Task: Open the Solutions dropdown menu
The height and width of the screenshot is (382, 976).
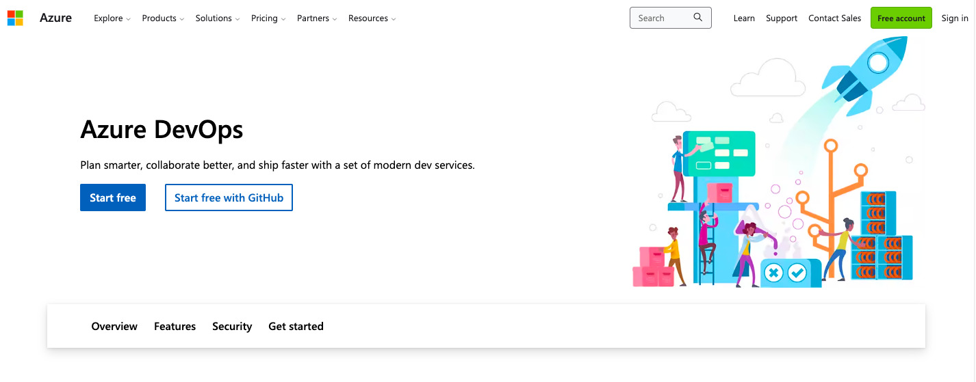Action: tap(218, 18)
